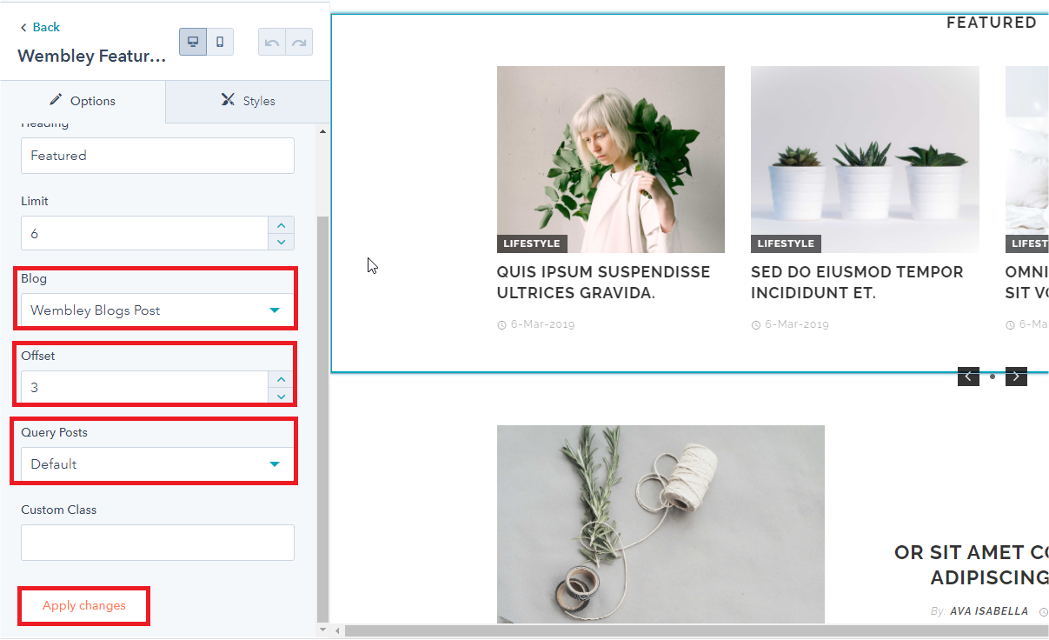The image size is (1049, 640).
Task: Click the Custom Class input field
Action: 157,543
